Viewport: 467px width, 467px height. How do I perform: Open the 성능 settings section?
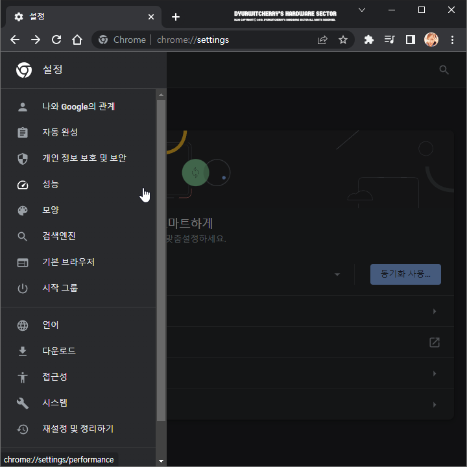pos(78,184)
